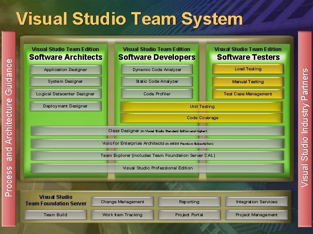Select Visio for Enterprise Architects bar
Screen dimensions: 313x234
tap(158, 143)
